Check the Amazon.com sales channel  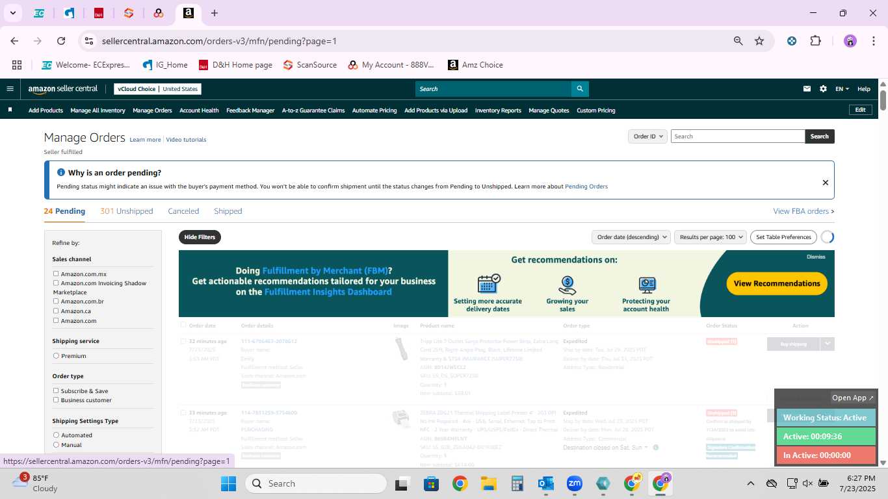pos(56,320)
